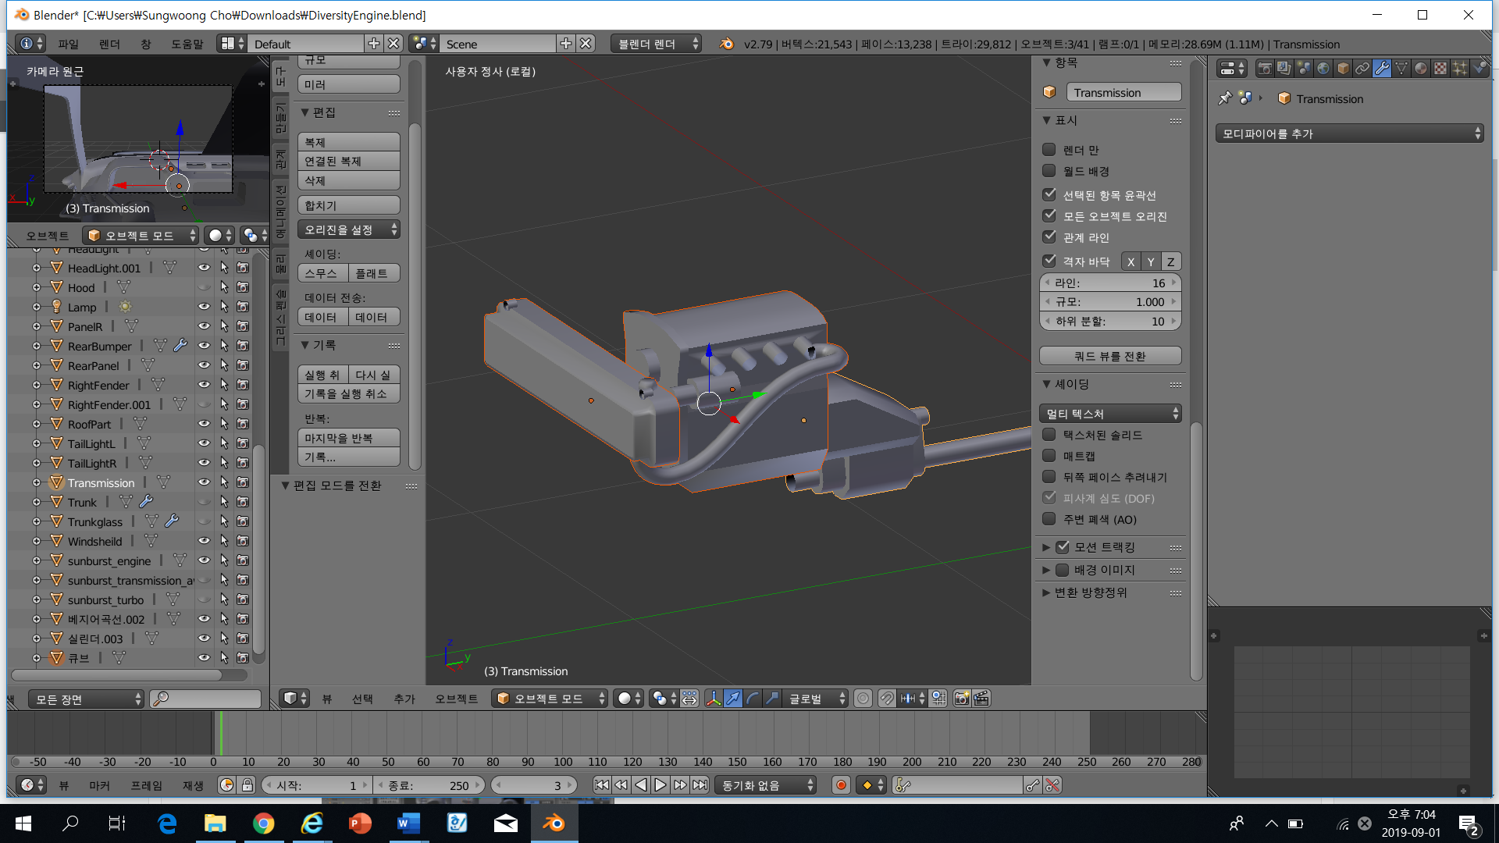Image resolution: width=1499 pixels, height=843 pixels.
Task: Click the 쿼드 뷰를 전환 button
Action: (x=1110, y=356)
